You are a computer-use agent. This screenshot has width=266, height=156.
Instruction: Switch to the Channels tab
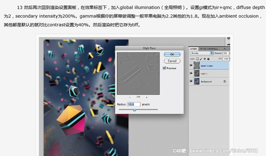pos(212,49)
